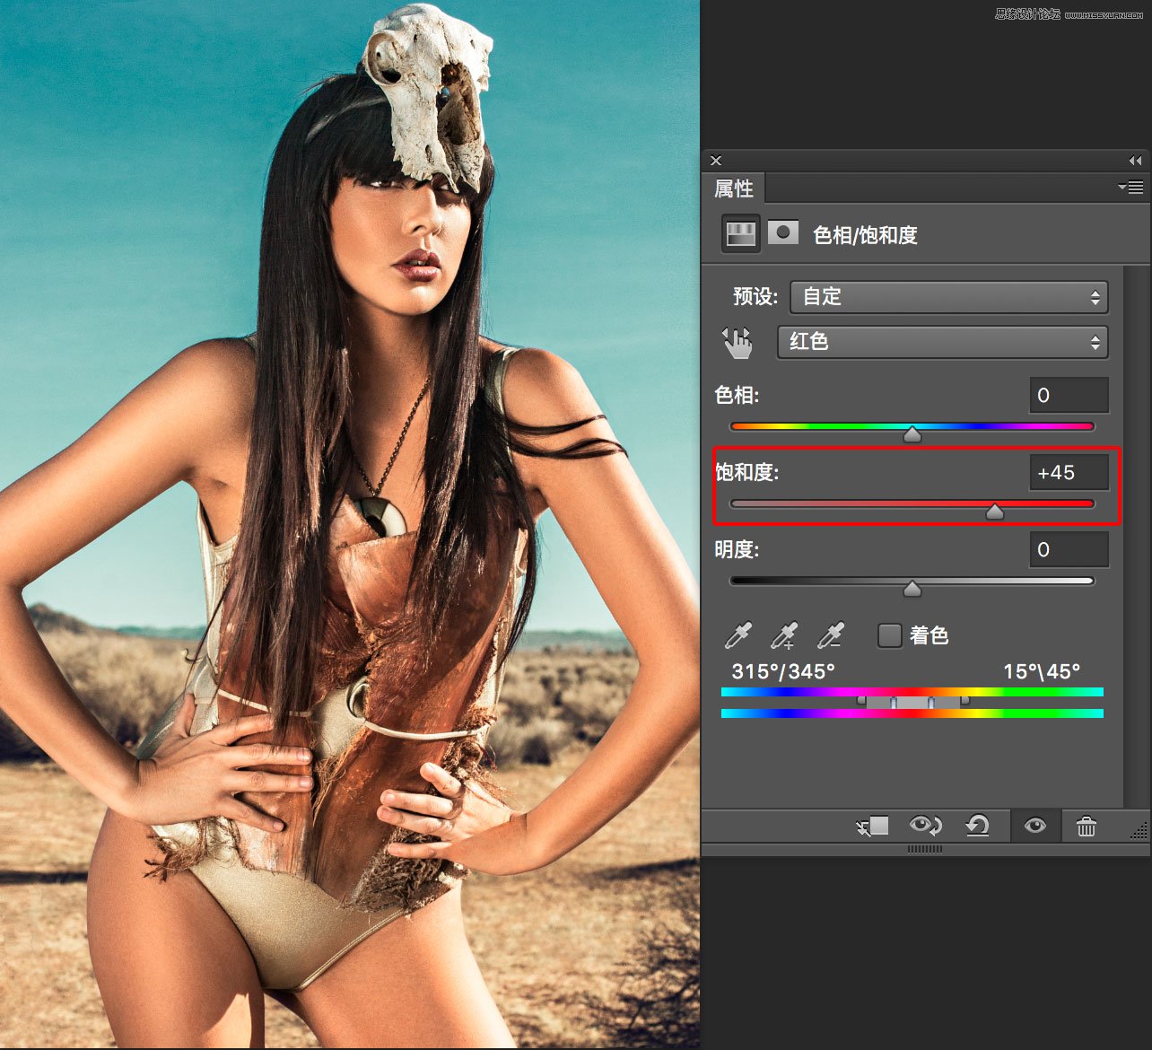
Task: Open the properties panel flyout menu
Action: click(x=1131, y=188)
